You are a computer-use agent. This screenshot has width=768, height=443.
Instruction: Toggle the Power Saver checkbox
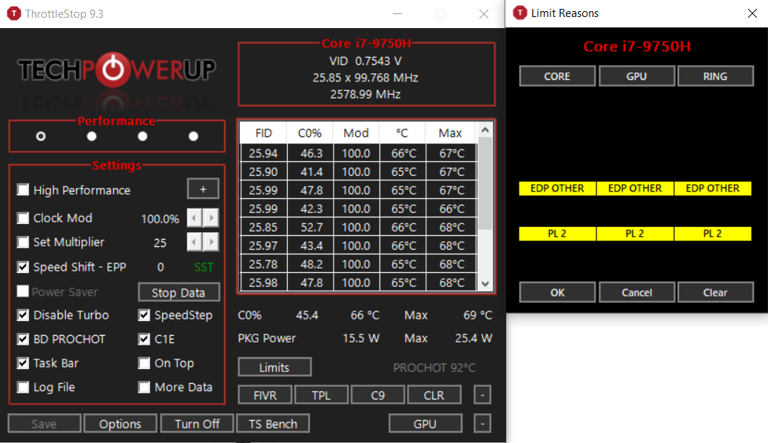(x=23, y=291)
